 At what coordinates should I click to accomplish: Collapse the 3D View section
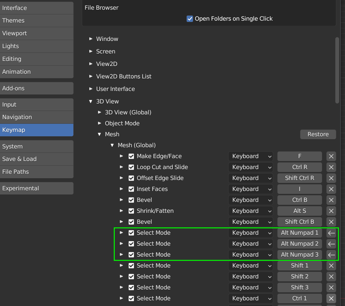pos(91,101)
